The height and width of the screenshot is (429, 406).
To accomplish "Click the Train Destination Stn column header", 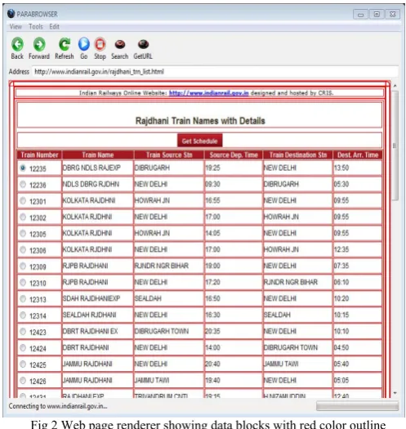I will click(x=298, y=155).
